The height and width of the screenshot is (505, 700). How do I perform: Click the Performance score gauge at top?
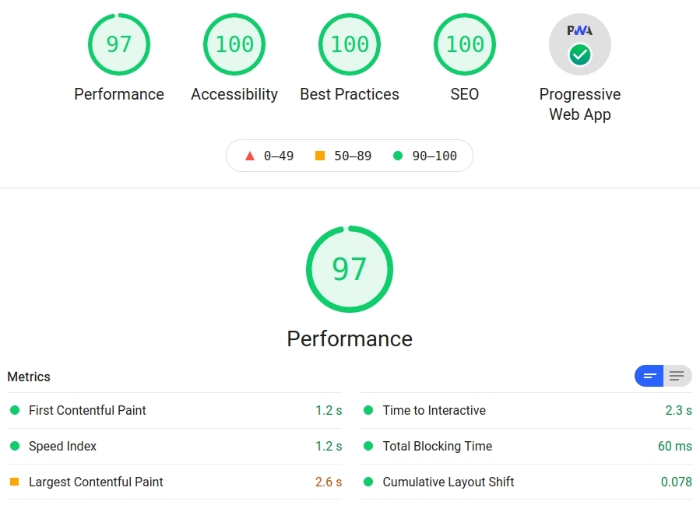(119, 44)
